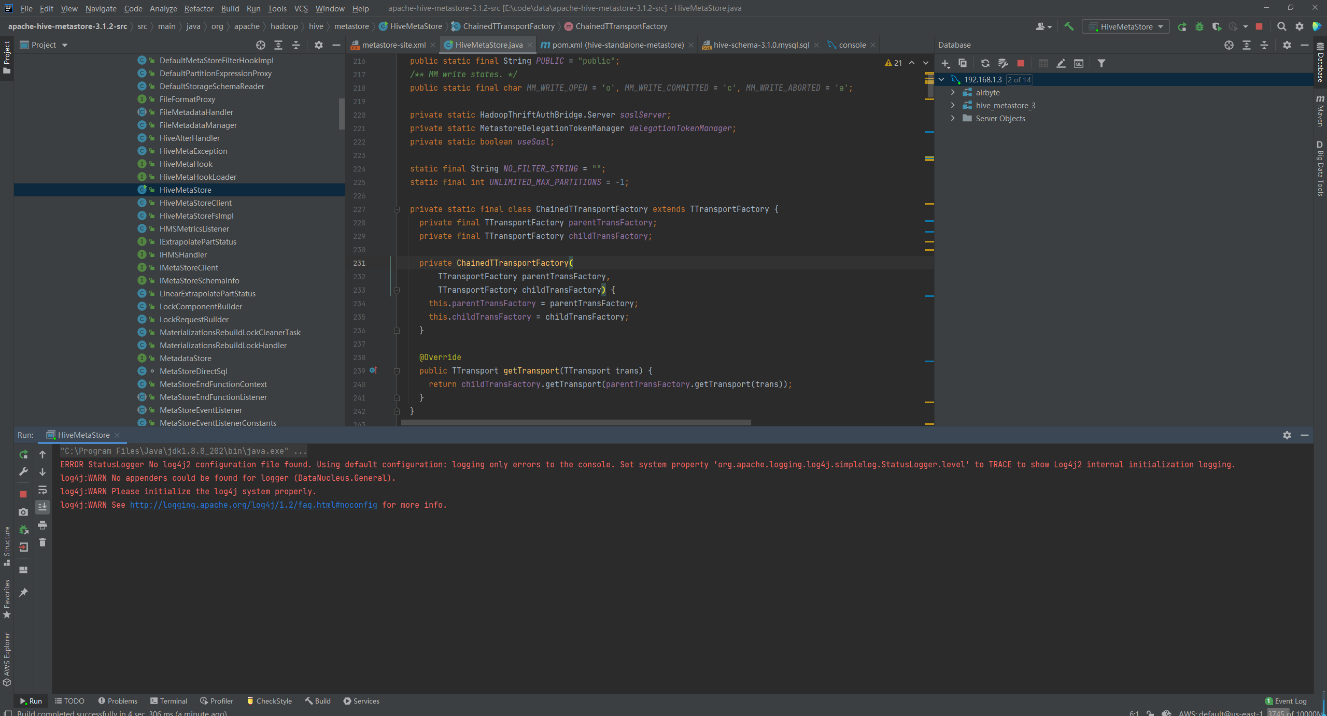Open Terminal tool window button
1327x716 pixels.
169,701
